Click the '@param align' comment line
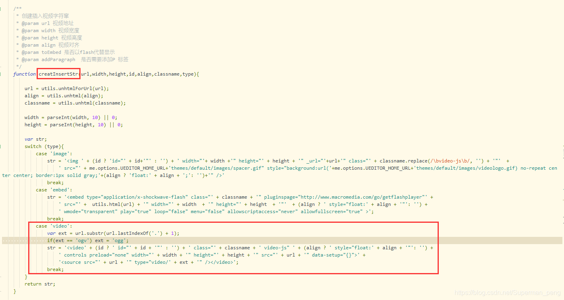 (x=48, y=45)
